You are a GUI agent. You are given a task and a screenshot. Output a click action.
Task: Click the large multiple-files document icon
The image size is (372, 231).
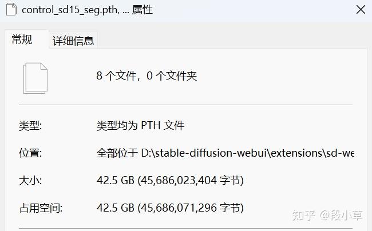click(x=35, y=78)
